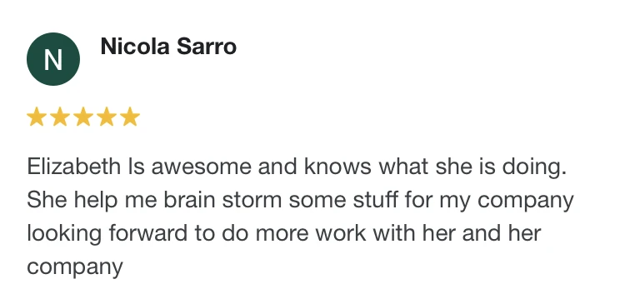Choose the fourth yellow rating star
Screen dimensions: 625x304
tap(107, 117)
